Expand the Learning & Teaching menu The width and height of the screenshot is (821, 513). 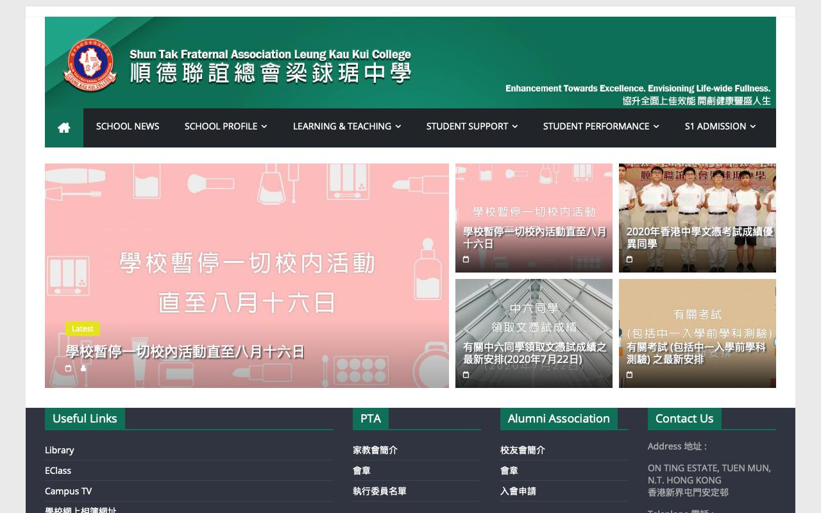[x=346, y=126]
